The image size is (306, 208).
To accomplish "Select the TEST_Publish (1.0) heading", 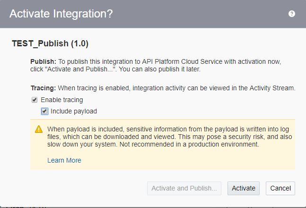I will click(x=50, y=44).
